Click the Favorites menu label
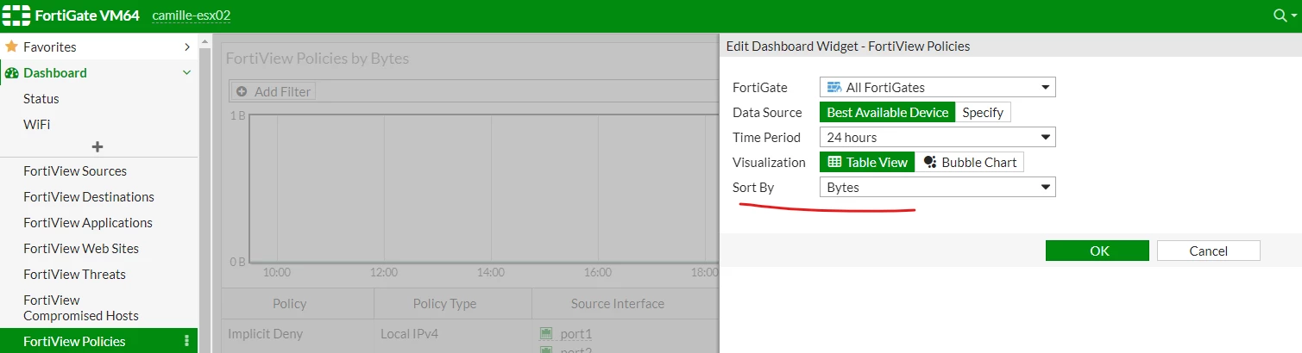Viewport: 1302px width, 353px height. point(49,46)
